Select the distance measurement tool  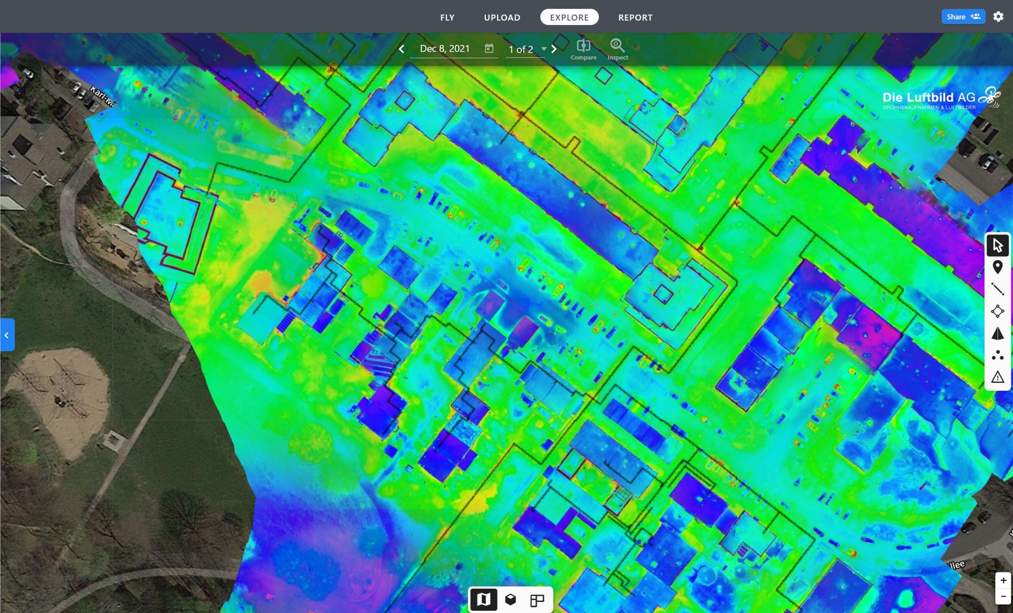pyautogui.click(x=997, y=289)
